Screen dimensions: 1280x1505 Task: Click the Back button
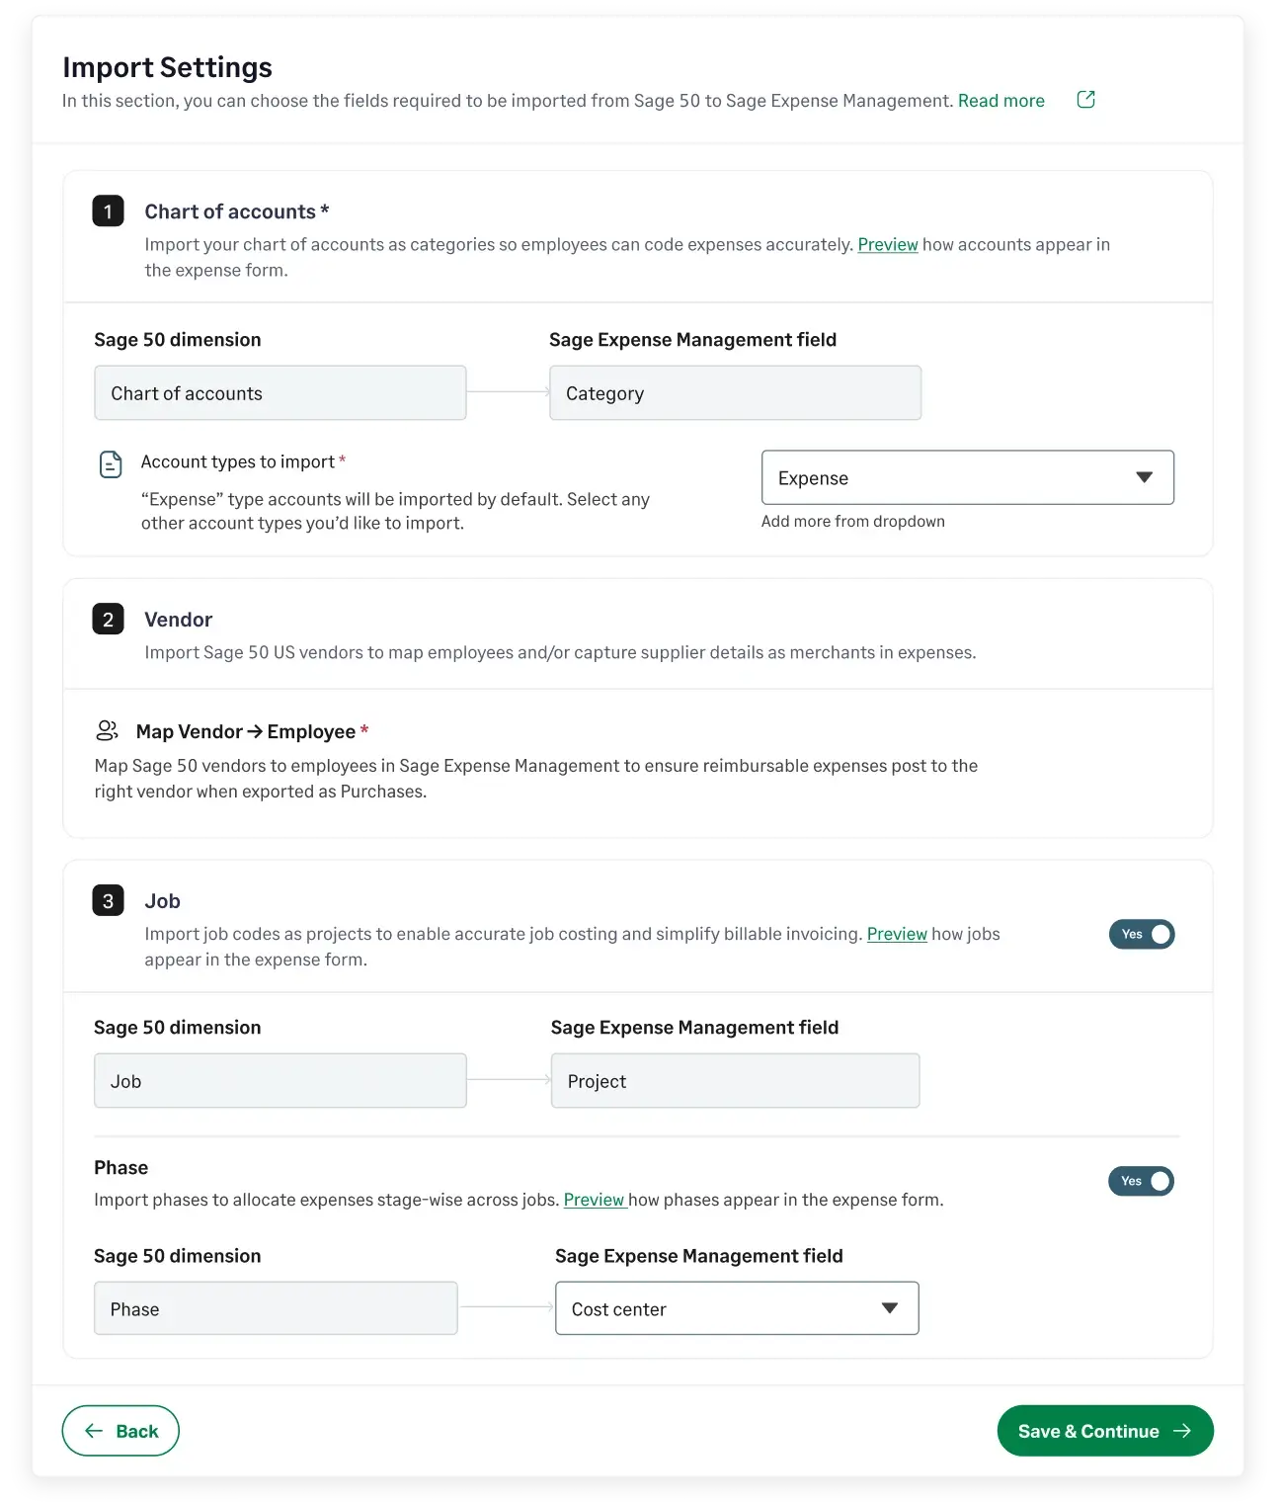(120, 1430)
